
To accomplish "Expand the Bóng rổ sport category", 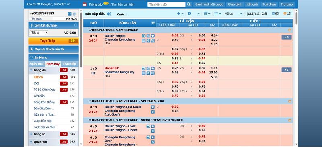I will click(54, 134).
